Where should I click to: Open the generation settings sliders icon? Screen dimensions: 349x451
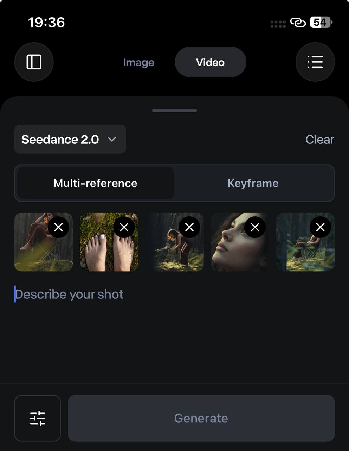(38, 418)
